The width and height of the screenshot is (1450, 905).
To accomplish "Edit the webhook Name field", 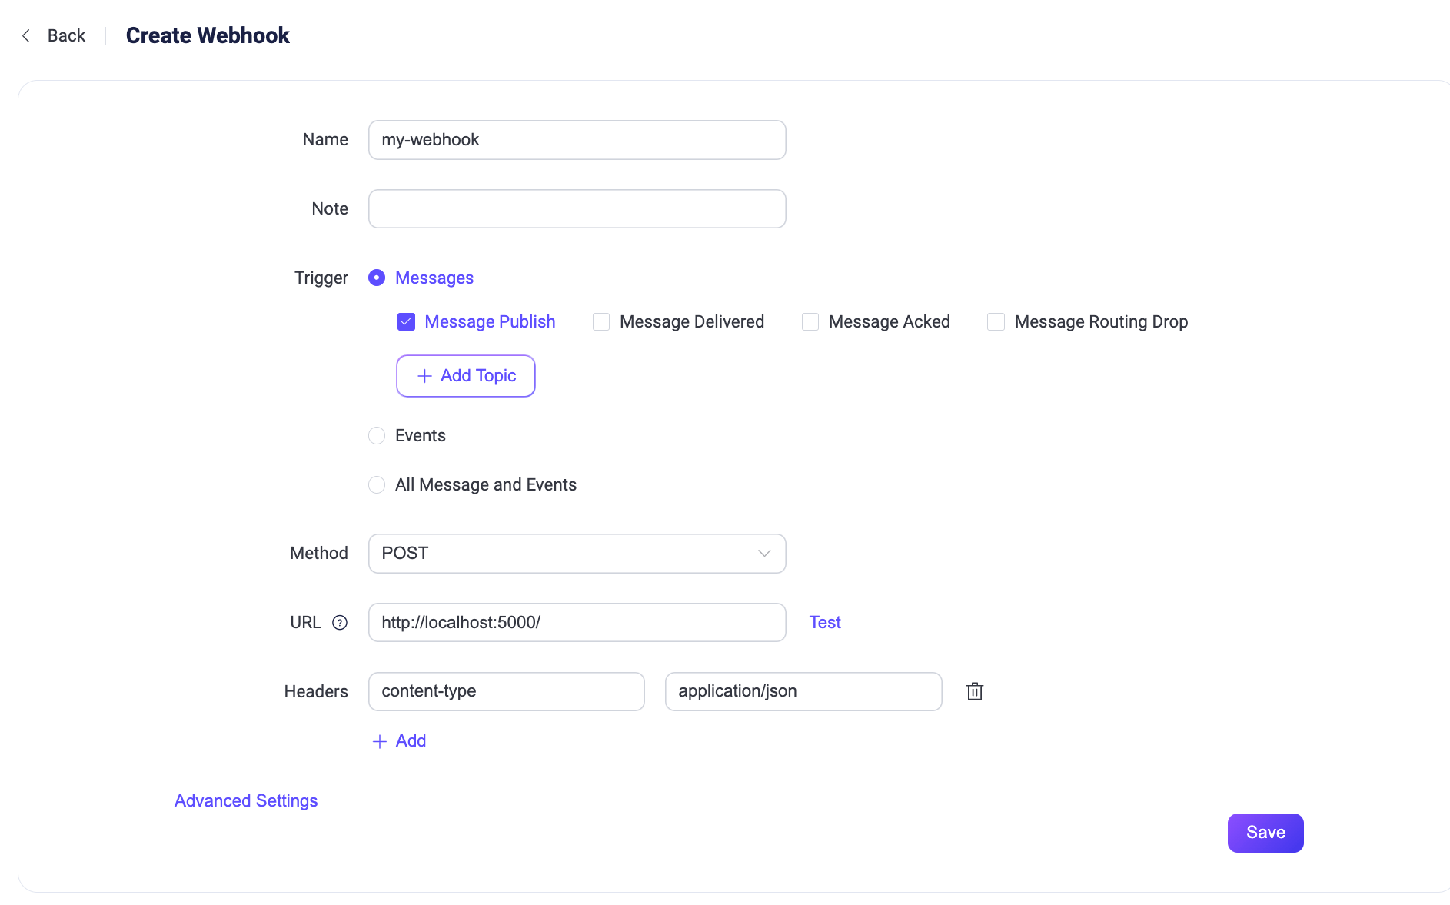I will pos(576,139).
